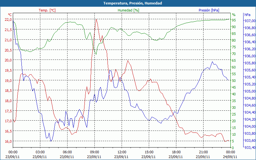
Task: Click the '935,80' pressure axis value
Action: click(250, 63)
